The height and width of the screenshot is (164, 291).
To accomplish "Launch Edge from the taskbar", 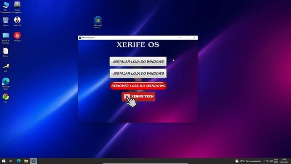I will coord(19,161).
